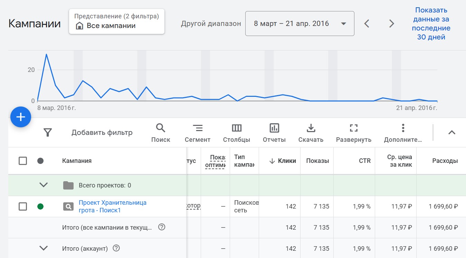Image resolution: width=466 pixels, height=258 pixels.
Task: Click help icon next to Итого (все кампании
Action: (x=162, y=227)
